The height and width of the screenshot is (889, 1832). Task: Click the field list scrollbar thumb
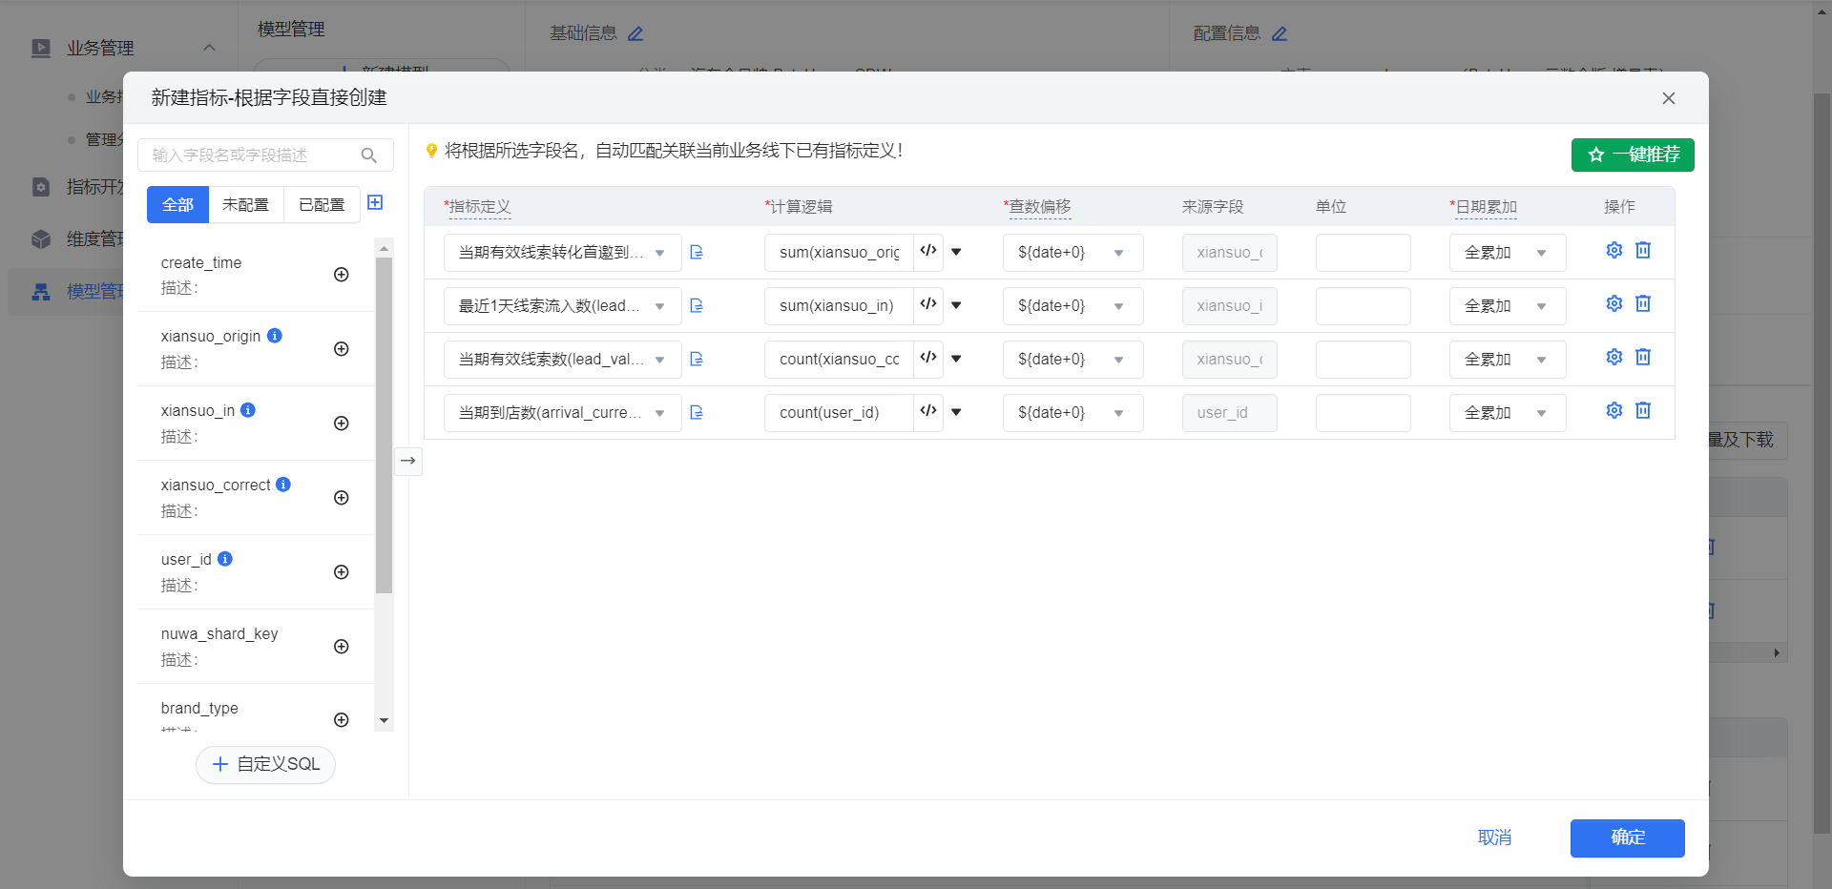(x=384, y=425)
